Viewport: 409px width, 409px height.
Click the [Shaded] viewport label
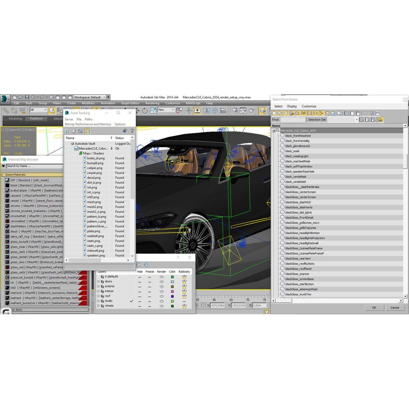coord(29,130)
